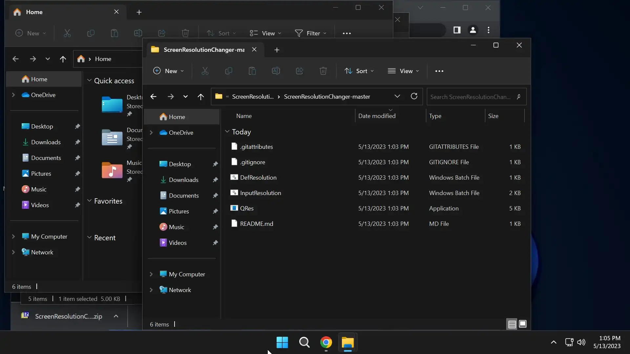Click the Cut scissors icon in toolbar
The height and width of the screenshot is (354, 630).
point(205,71)
